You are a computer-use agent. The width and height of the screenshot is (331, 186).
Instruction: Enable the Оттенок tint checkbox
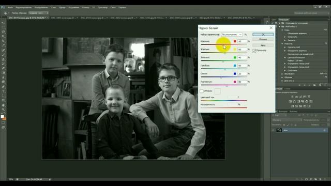pyautogui.click(x=201, y=91)
